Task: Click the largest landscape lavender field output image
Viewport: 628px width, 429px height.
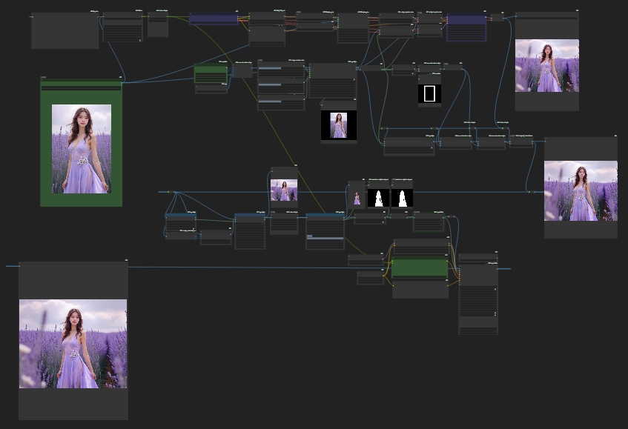Action: (x=73, y=344)
